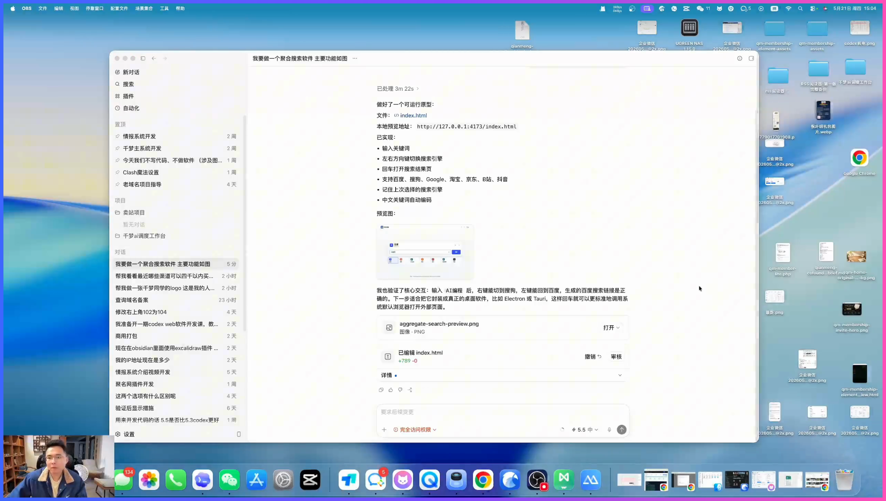The image size is (886, 501).
Task: Go forward with the right arrow
Action: click(165, 58)
